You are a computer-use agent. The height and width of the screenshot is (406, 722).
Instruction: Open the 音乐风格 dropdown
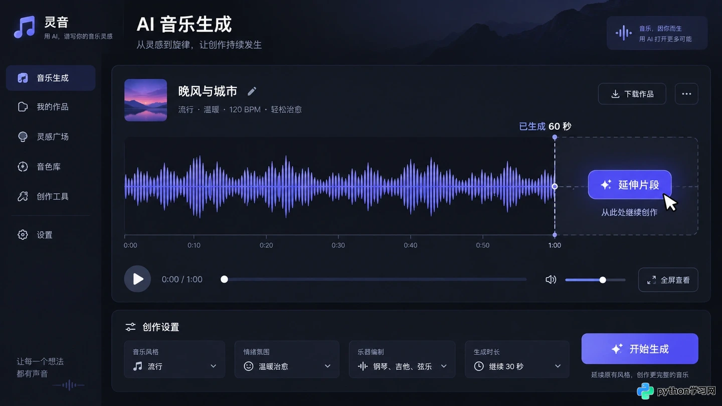(174, 359)
